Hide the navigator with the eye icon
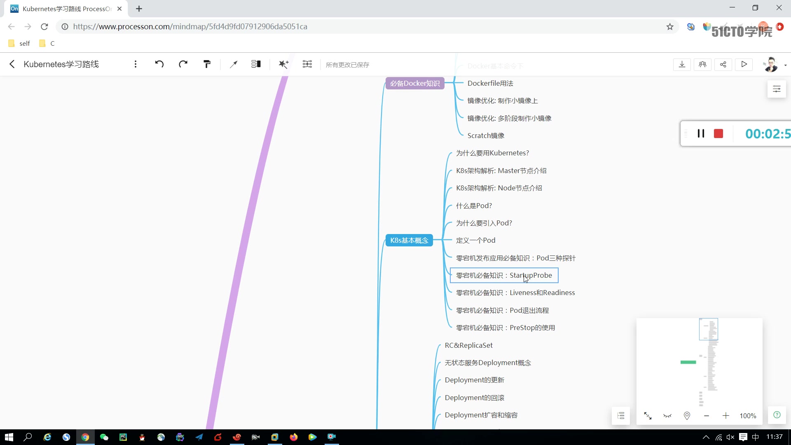The image size is (791, 445). (x=667, y=416)
